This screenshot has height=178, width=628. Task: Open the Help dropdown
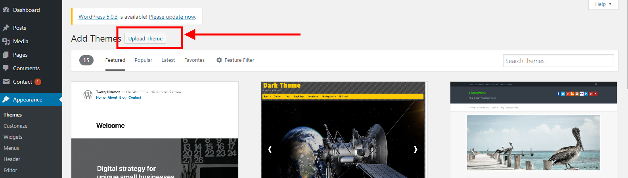(603, 4)
